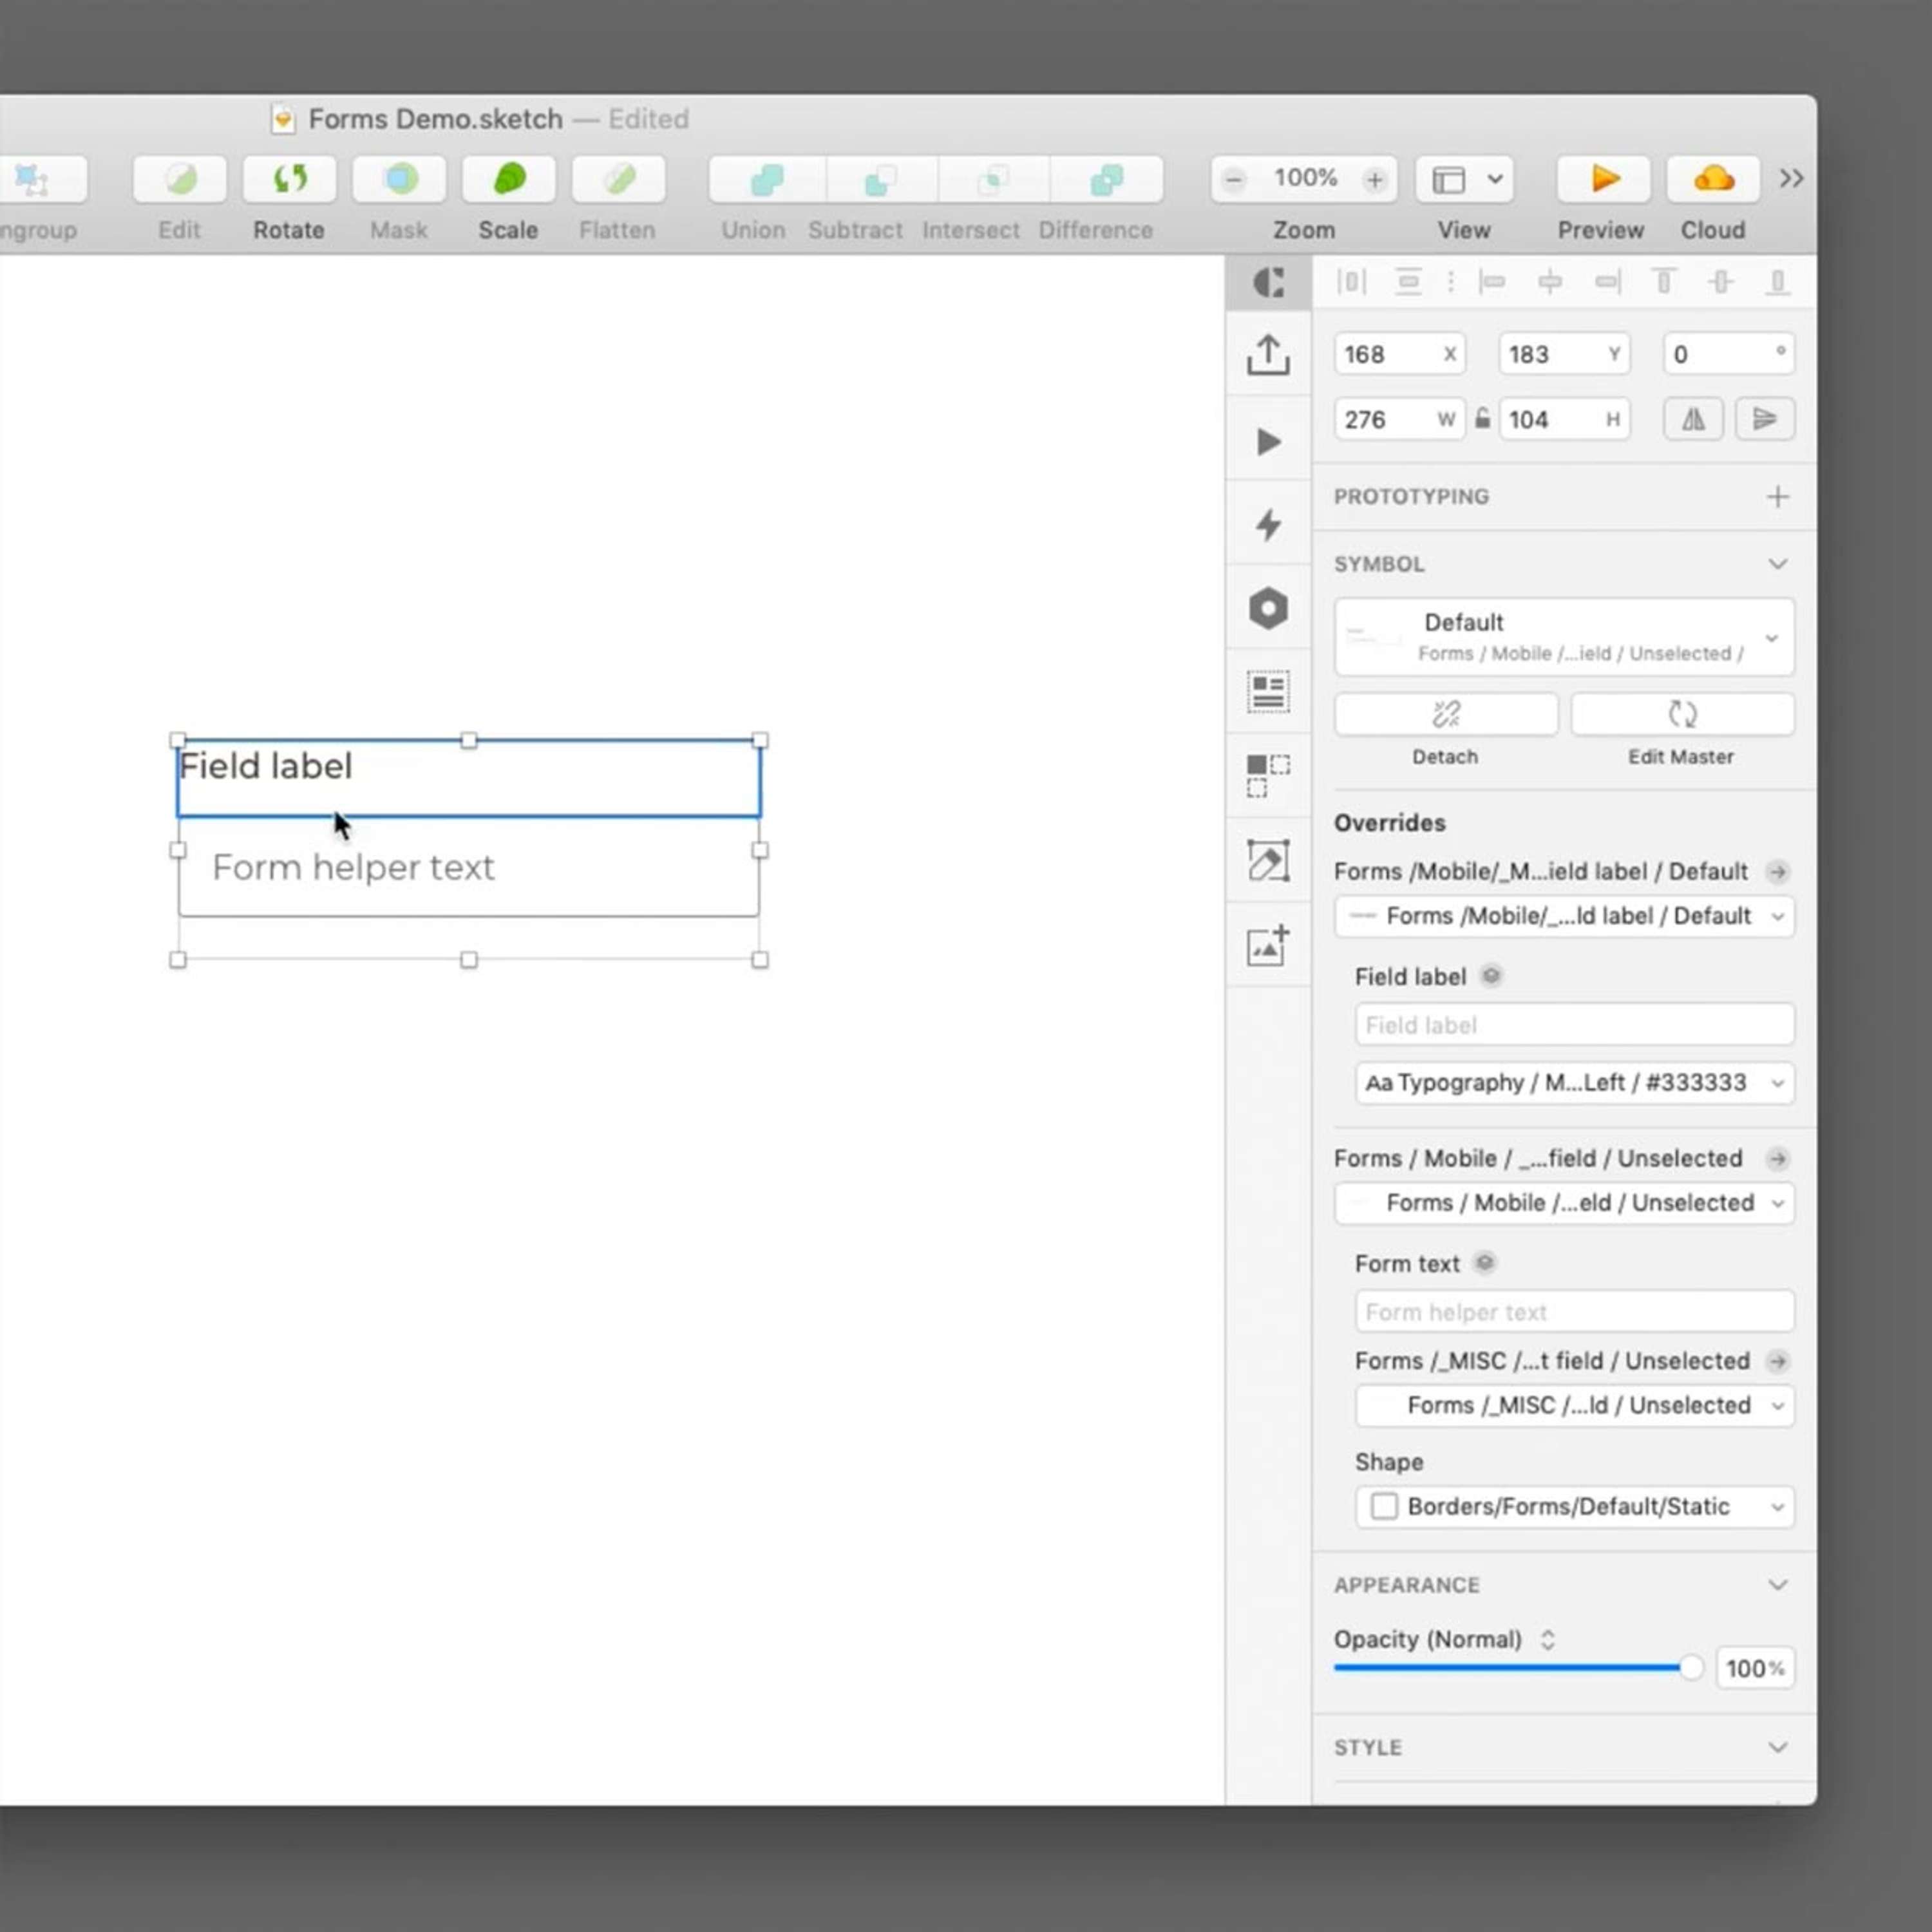
Task: Click the Edit tool icon
Action: [x=180, y=180]
